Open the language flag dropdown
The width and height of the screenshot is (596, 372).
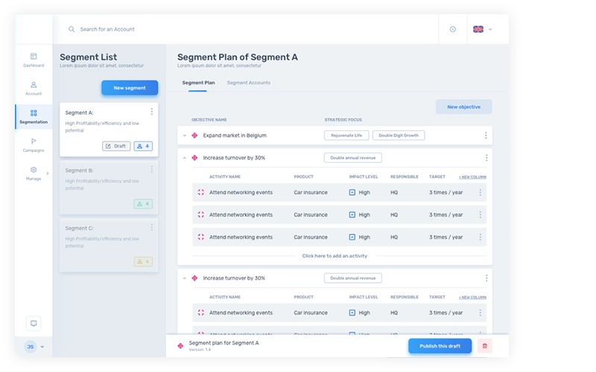pos(483,29)
